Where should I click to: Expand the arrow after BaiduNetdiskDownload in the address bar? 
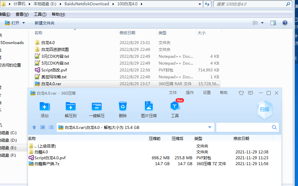[x=113, y=4]
